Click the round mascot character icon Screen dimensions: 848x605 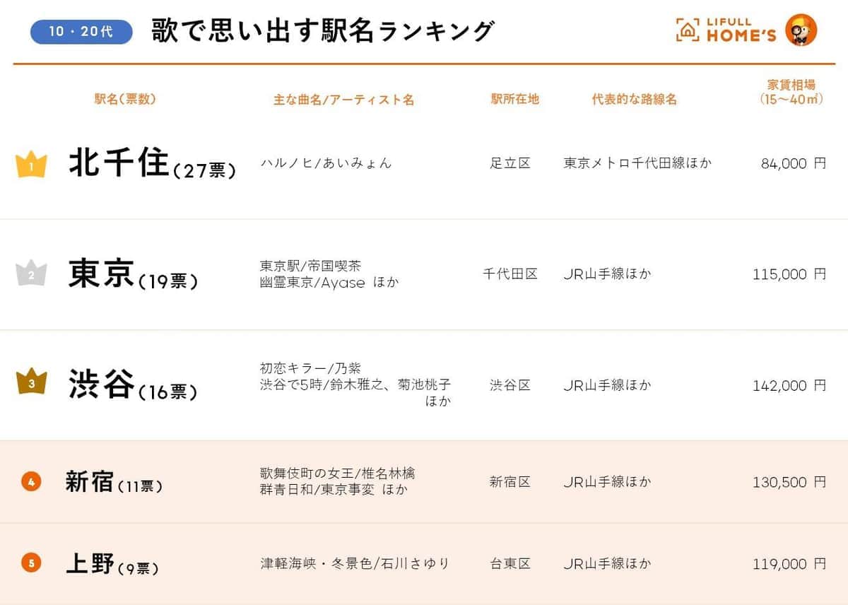(801, 30)
